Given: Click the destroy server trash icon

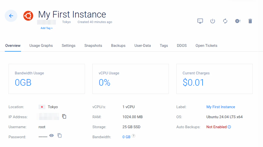Looking at the screenshot, I should pos(250,21).
